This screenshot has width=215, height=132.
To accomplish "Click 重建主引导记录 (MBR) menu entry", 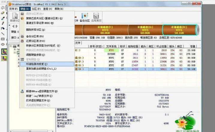I will (40, 23).
